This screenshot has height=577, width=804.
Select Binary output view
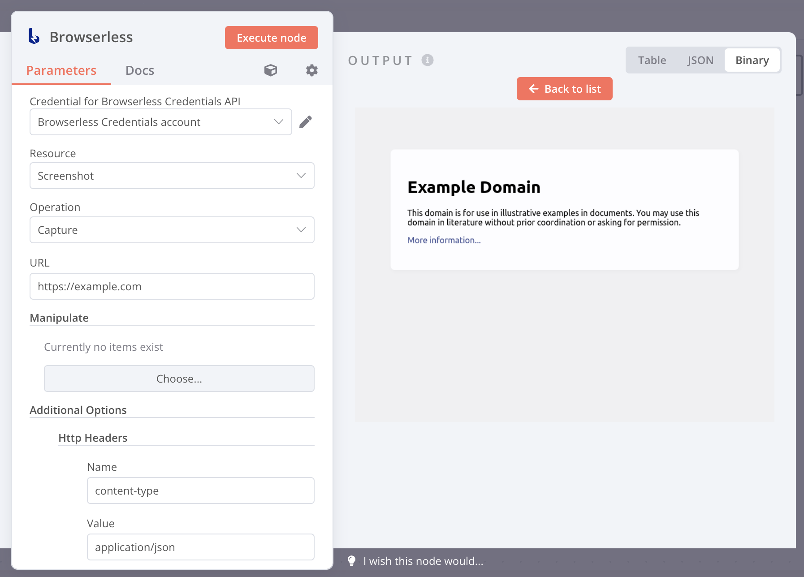click(752, 60)
